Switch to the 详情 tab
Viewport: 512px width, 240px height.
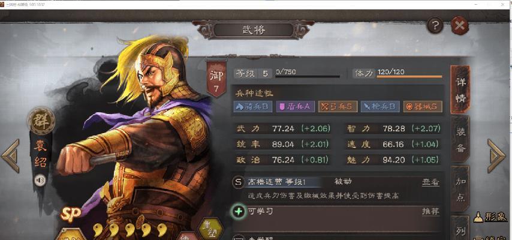coord(460,89)
